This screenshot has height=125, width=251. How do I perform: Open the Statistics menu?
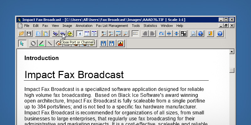[x=150, y=26]
